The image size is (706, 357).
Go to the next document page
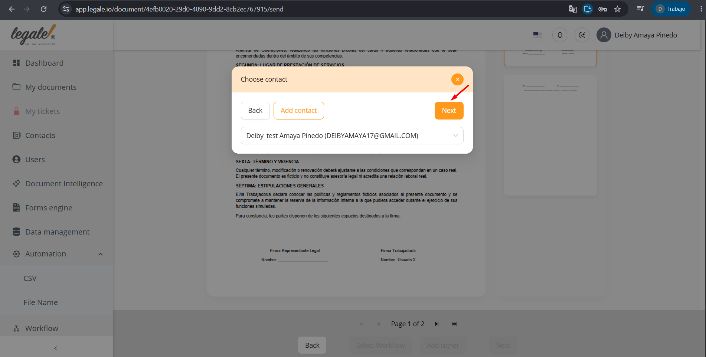(x=437, y=324)
